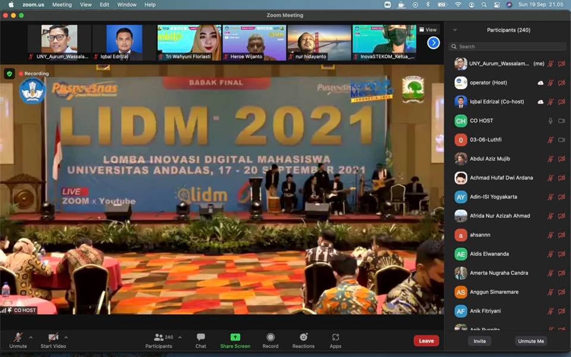Click the green Share Screen icon
The width and height of the screenshot is (571, 357).
pyautogui.click(x=235, y=337)
